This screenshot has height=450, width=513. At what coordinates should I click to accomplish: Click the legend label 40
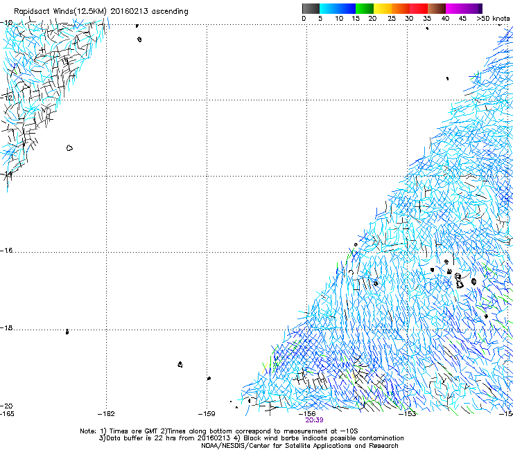point(445,19)
